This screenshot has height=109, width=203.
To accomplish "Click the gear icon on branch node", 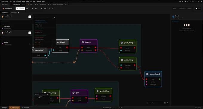I will pyautogui.click(x=83, y=42).
